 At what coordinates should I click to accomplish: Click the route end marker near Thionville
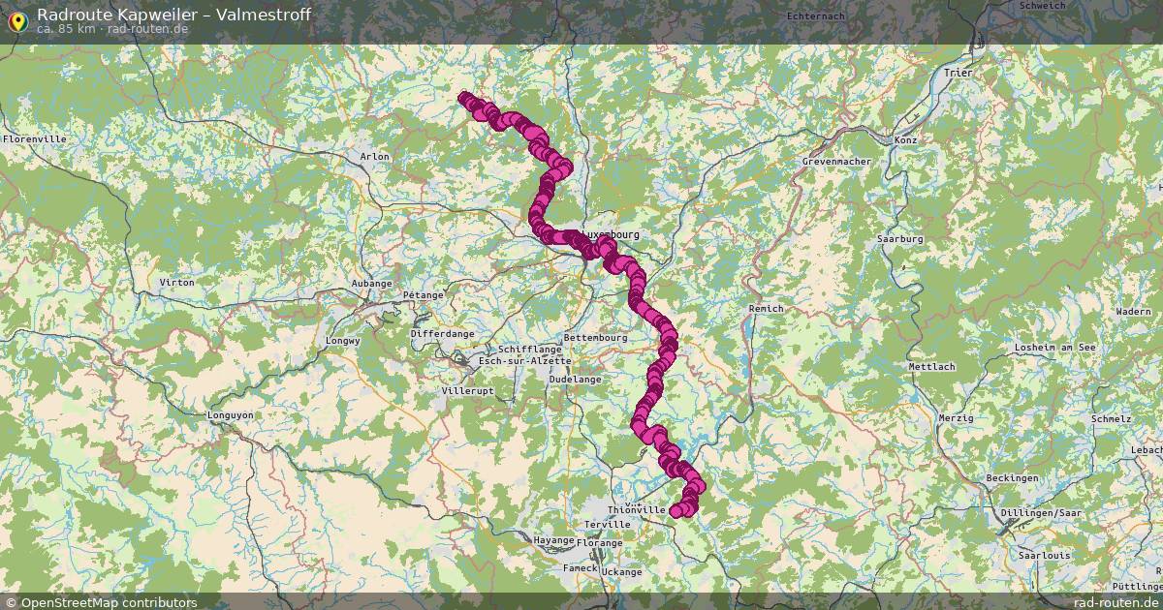pyautogui.click(x=676, y=511)
